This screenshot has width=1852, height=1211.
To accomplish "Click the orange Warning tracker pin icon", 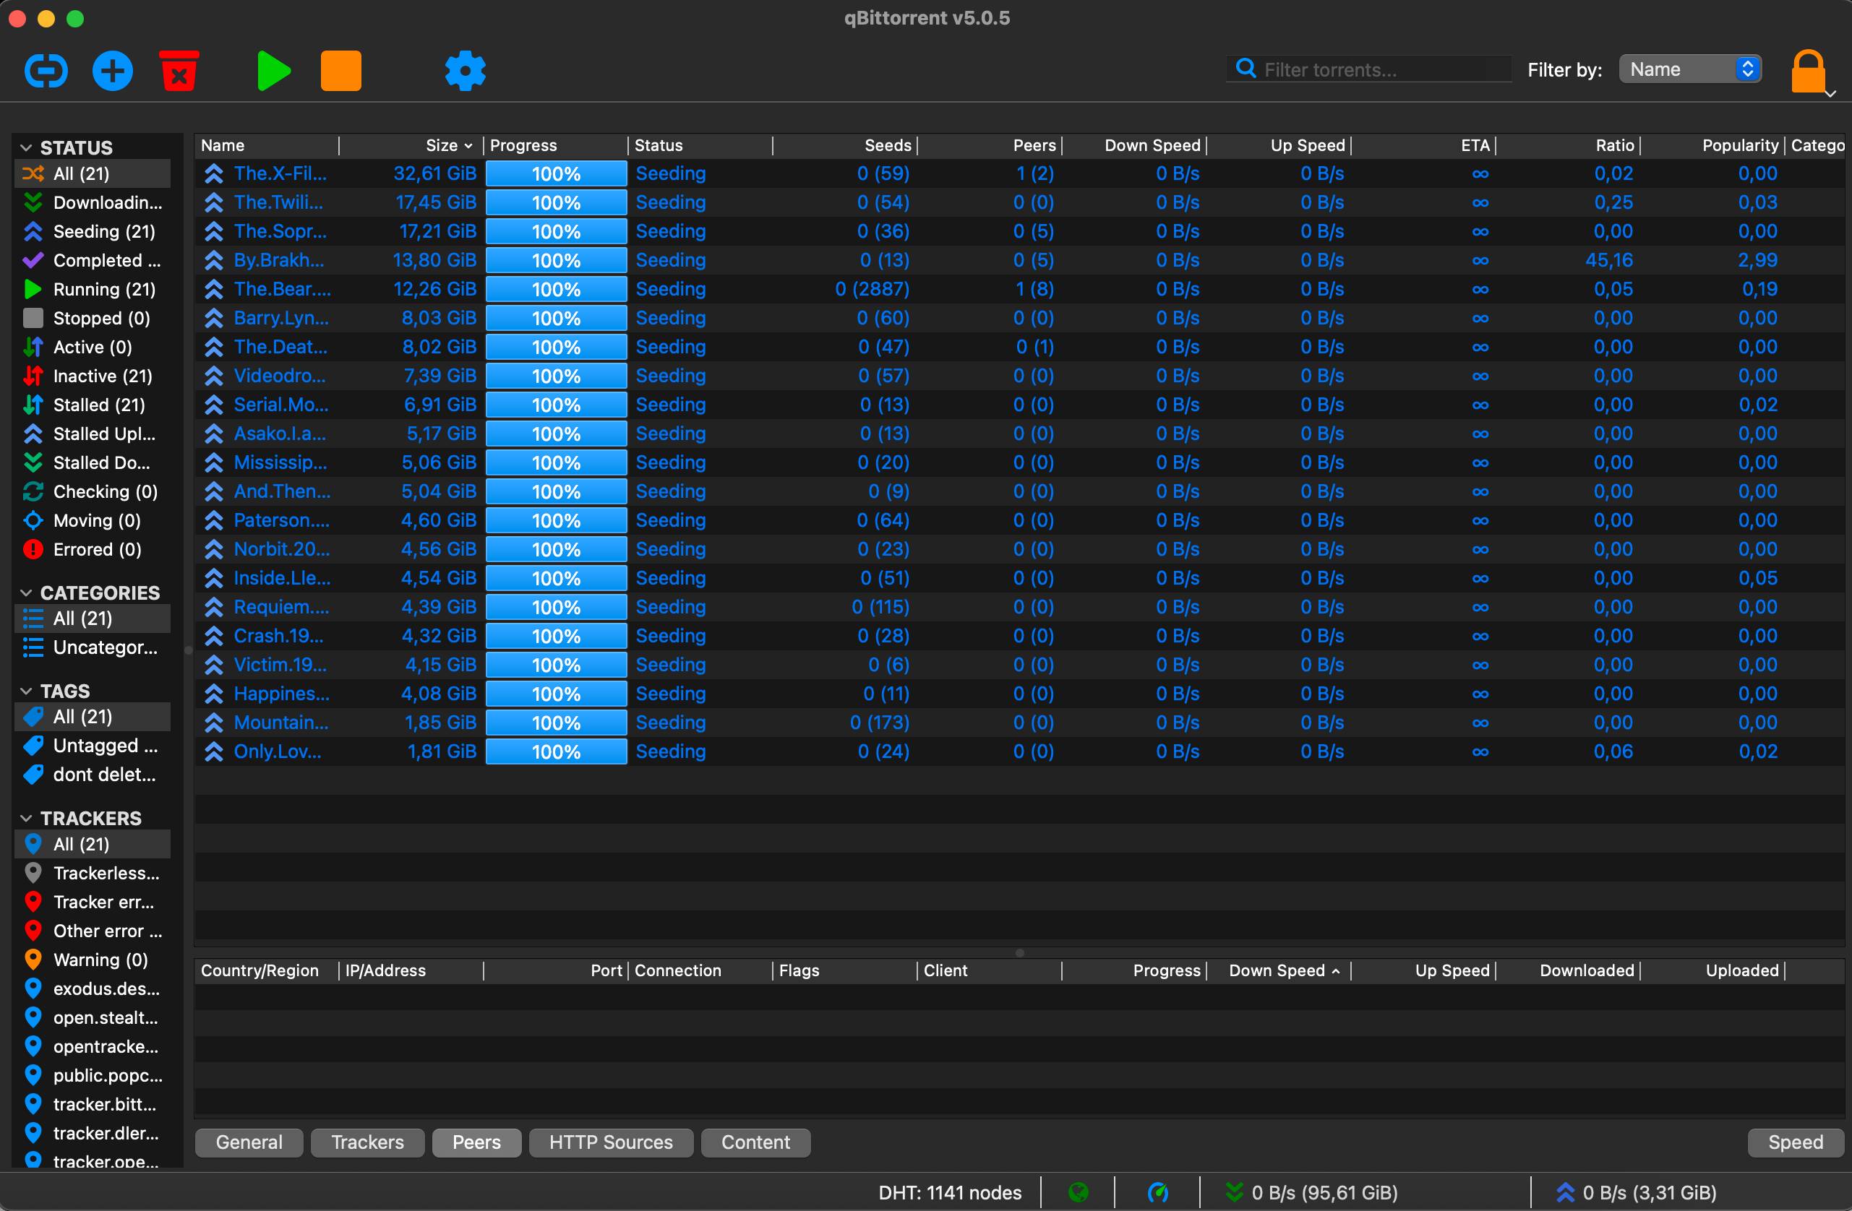I will pos(33,959).
